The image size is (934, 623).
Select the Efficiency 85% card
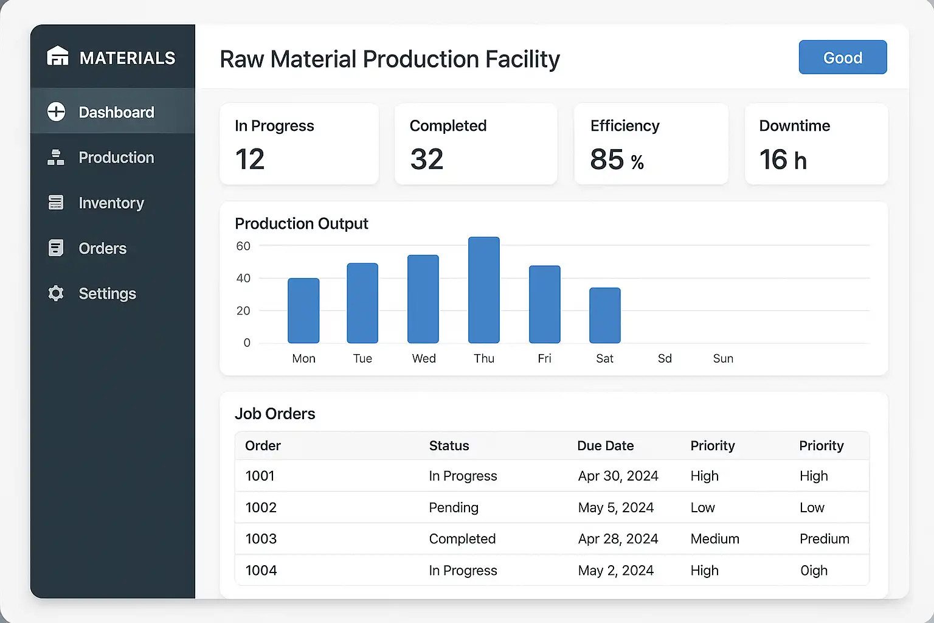coord(651,144)
